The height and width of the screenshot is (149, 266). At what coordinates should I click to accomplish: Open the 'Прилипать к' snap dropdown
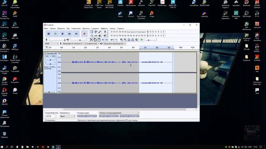pyautogui.click(x=67, y=116)
